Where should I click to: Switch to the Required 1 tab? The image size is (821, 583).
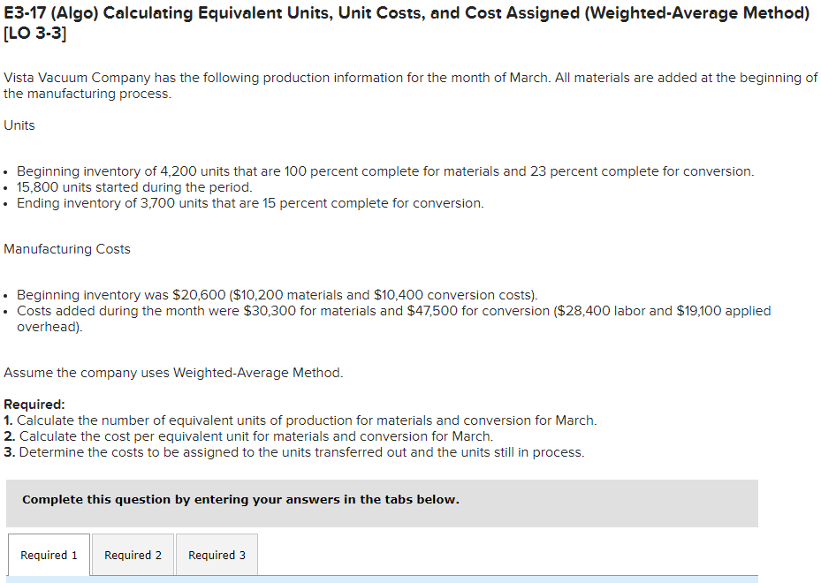click(48, 555)
